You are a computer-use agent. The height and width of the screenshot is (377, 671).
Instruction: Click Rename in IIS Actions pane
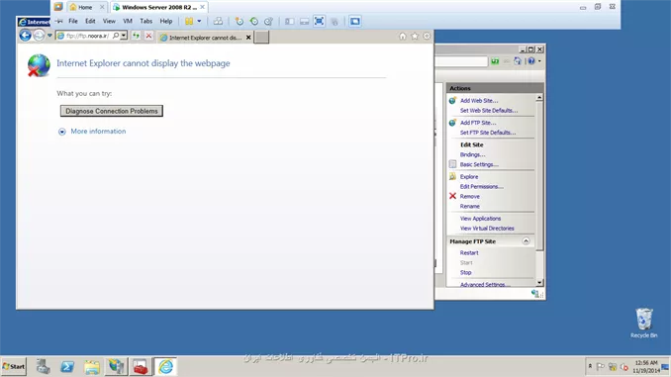469,206
